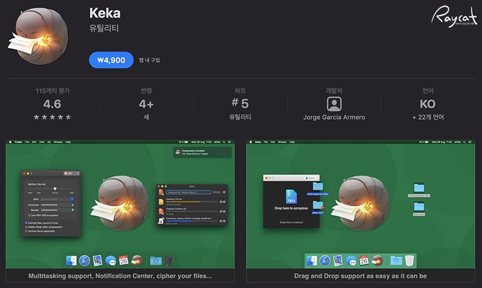Buy Keka with the ₩4,900 button

(111, 60)
